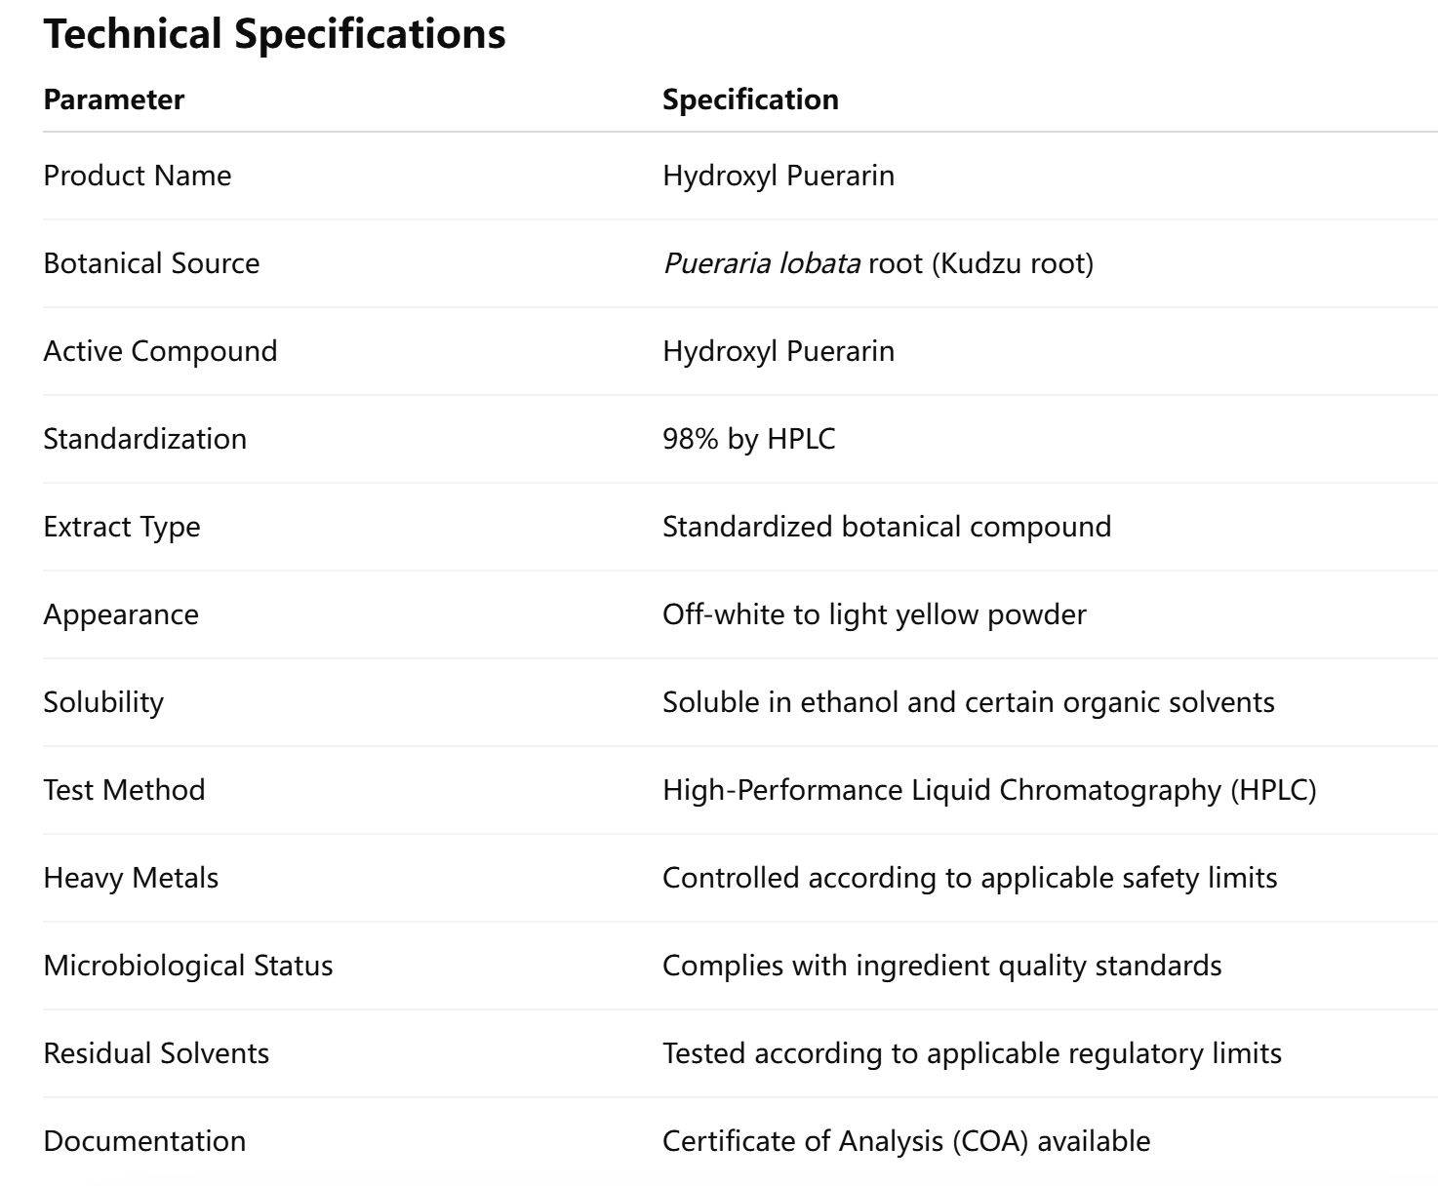Select the Active Compound label
The height and width of the screenshot is (1186, 1438).
pos(160,351)
